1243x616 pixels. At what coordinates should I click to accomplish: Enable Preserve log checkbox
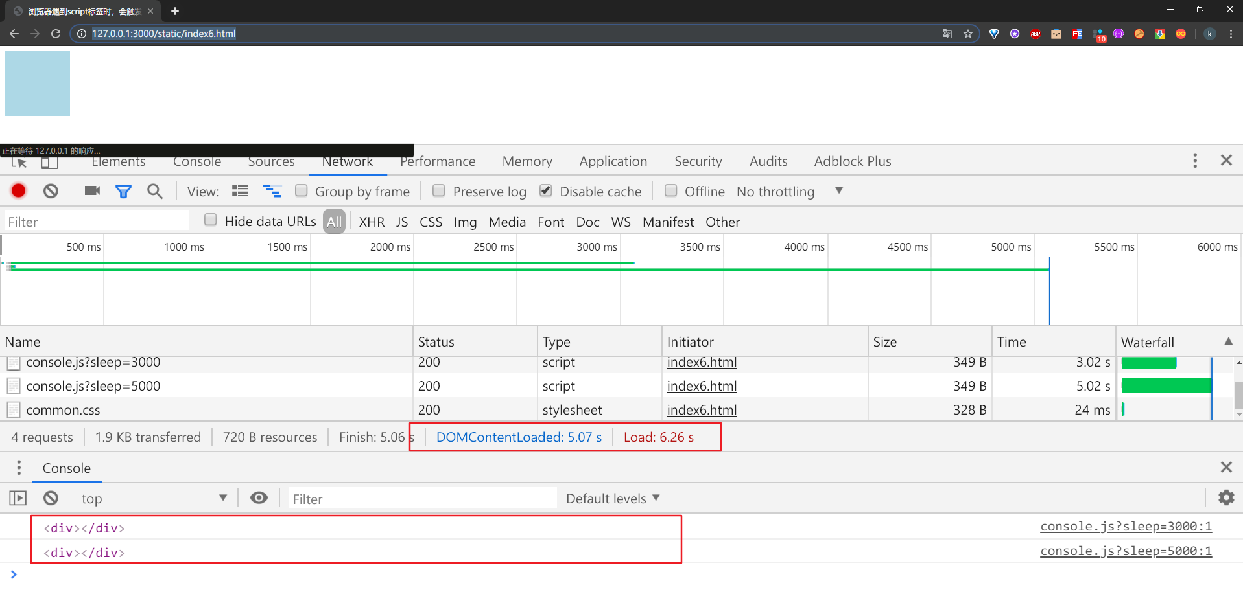pyautogui.click(x=439, y=190)
